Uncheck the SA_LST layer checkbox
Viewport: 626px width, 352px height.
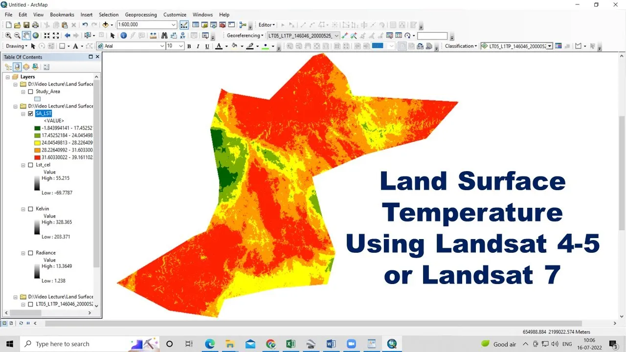(x=31, y=113)
